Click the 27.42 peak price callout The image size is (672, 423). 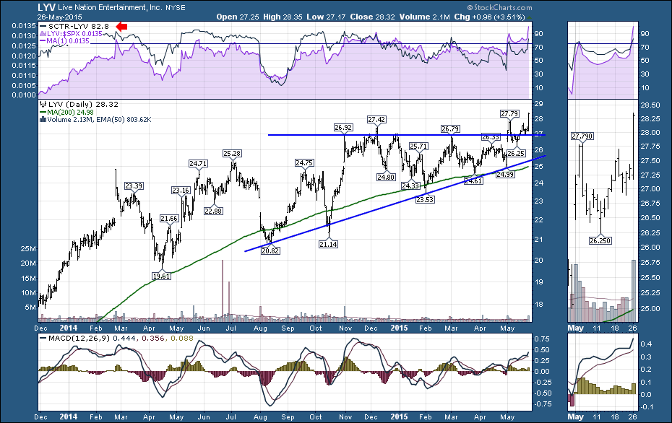tap(376, 119)
